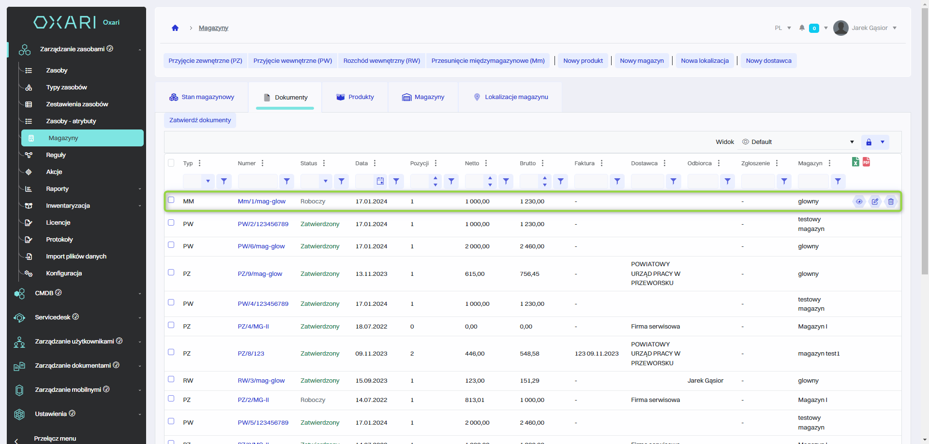Open the calendar picker in Data filter

point(380,181)
